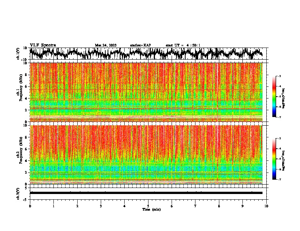This screenshot has height=231, width=300.
Task: Click time axis tick label "9"
Action: [242, 206]
